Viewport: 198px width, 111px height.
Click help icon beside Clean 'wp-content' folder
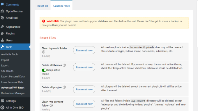click(51, 105)
